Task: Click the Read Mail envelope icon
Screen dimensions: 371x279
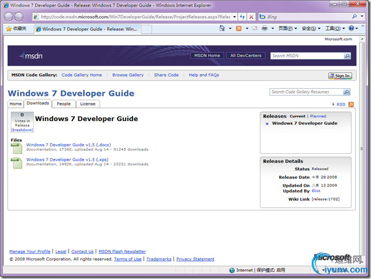Action: point(255,28)
